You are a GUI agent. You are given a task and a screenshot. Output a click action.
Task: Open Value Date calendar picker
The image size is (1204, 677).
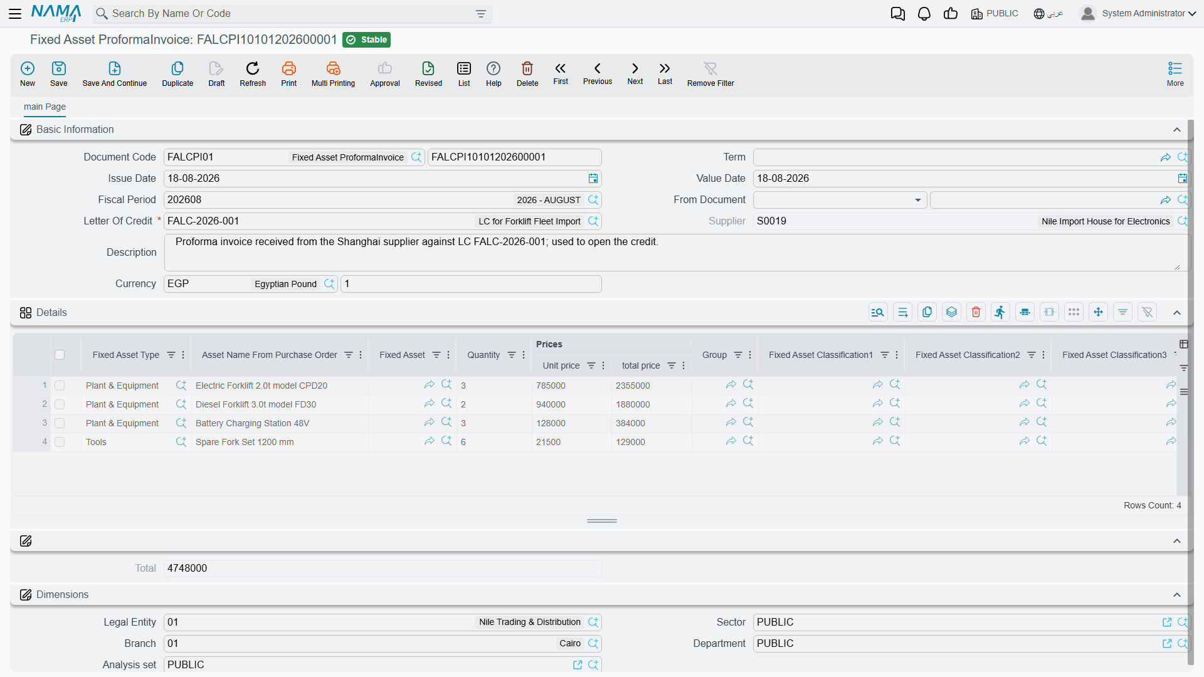click(x=1183, y=179)
